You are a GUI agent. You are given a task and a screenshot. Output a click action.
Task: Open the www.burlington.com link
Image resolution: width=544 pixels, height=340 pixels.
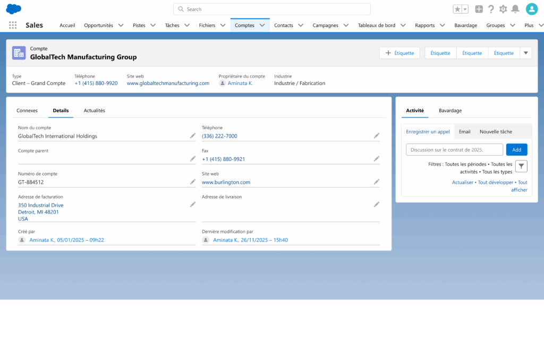click(x=226, y=182)
